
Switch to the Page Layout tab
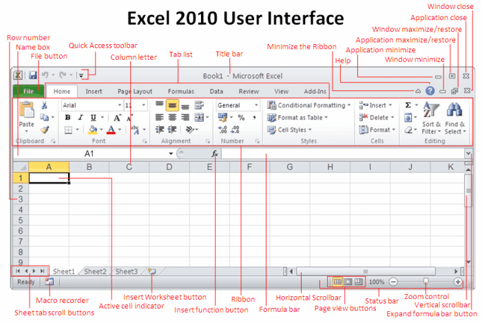(135, 92)
